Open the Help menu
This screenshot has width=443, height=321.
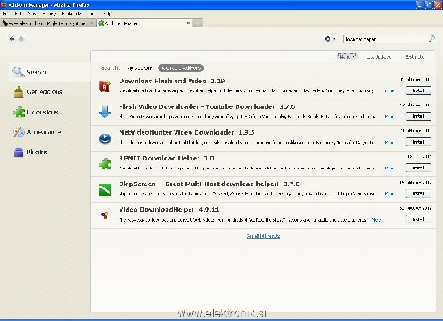pos(106,13)
